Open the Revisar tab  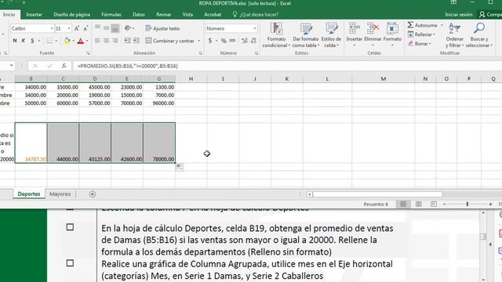pos(163,14)
